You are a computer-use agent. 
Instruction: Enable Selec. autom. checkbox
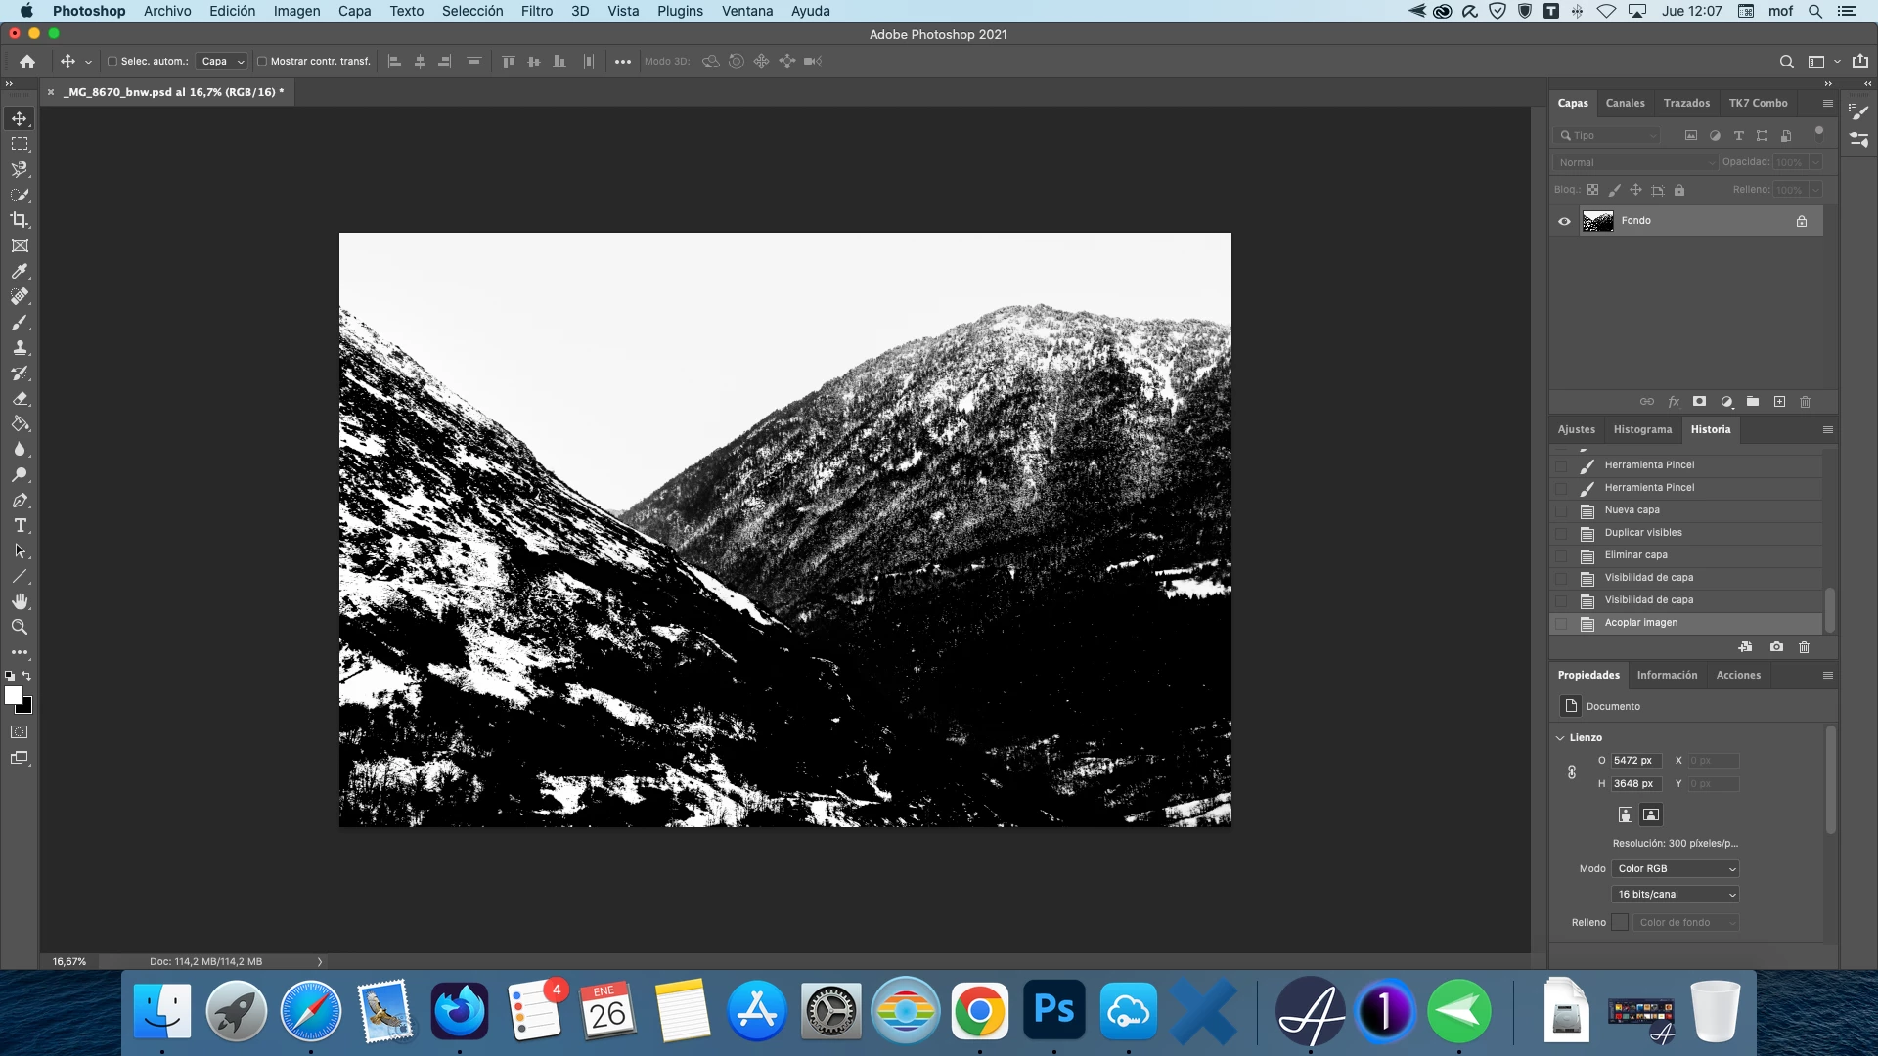click(x=112, y=62)
